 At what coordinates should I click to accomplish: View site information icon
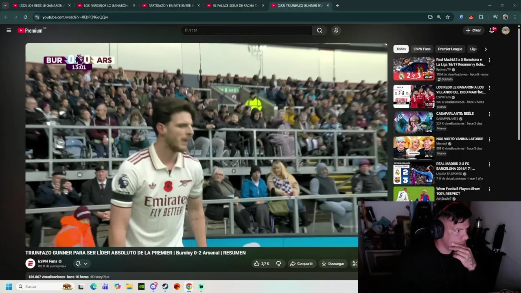tap(37, 17)
